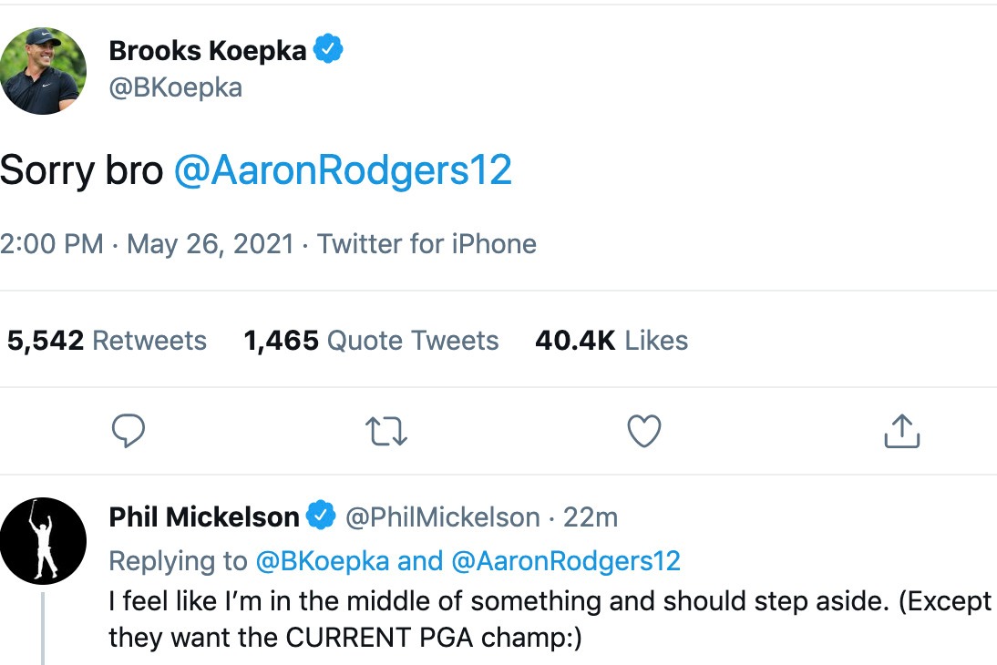View the 5,542 Retweets list
This screenshot has height=665, width=997.
click(107, 341)
